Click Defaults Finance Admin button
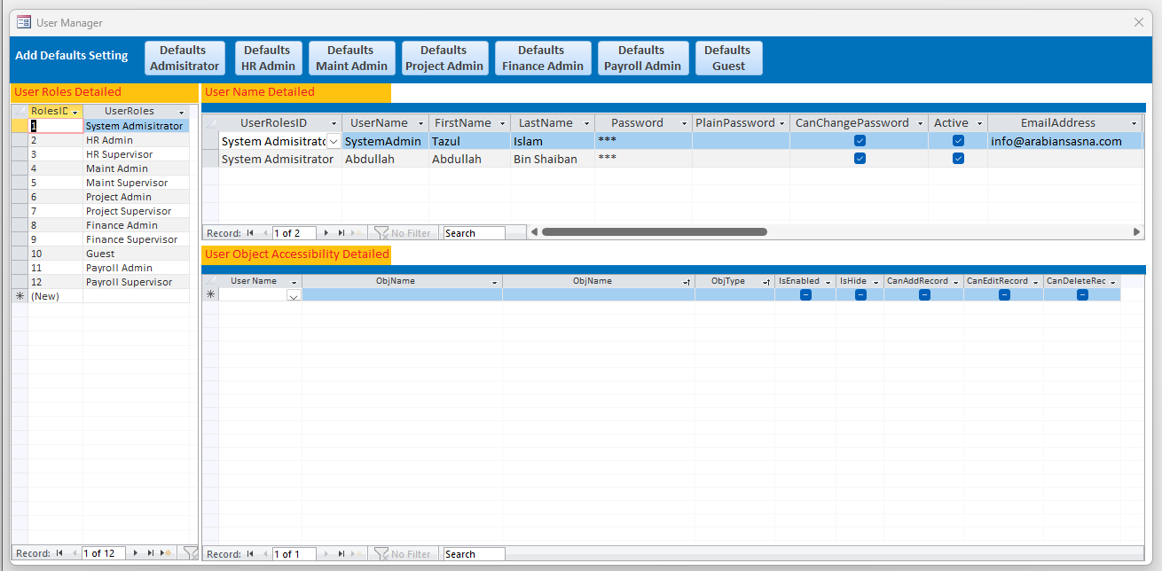The height and width of the screenshot is (571, 1162). pos(542,58)
